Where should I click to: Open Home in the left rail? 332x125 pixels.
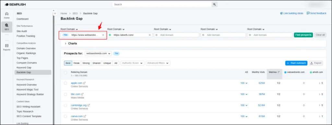coord(7,15)
